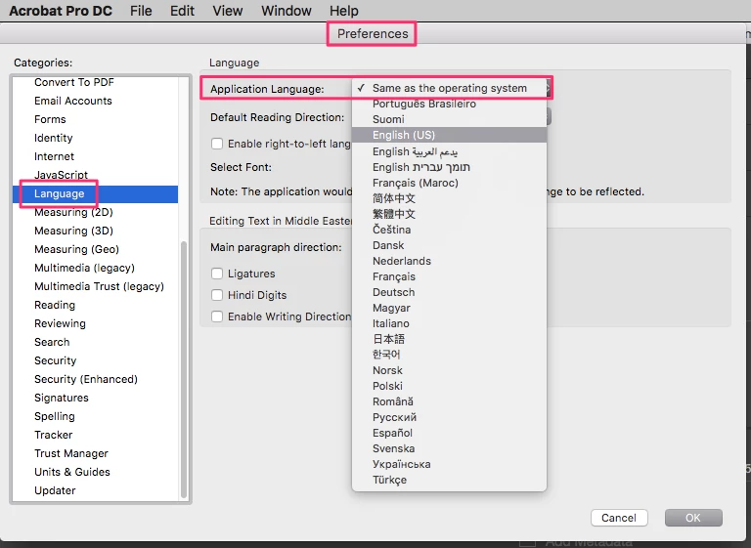Select the Measuring (Geo) category

(x=95, y=249)
